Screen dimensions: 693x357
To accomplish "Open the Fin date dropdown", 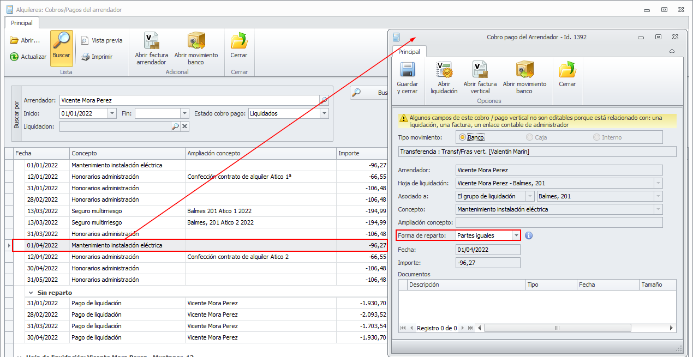I will [184, 113].
